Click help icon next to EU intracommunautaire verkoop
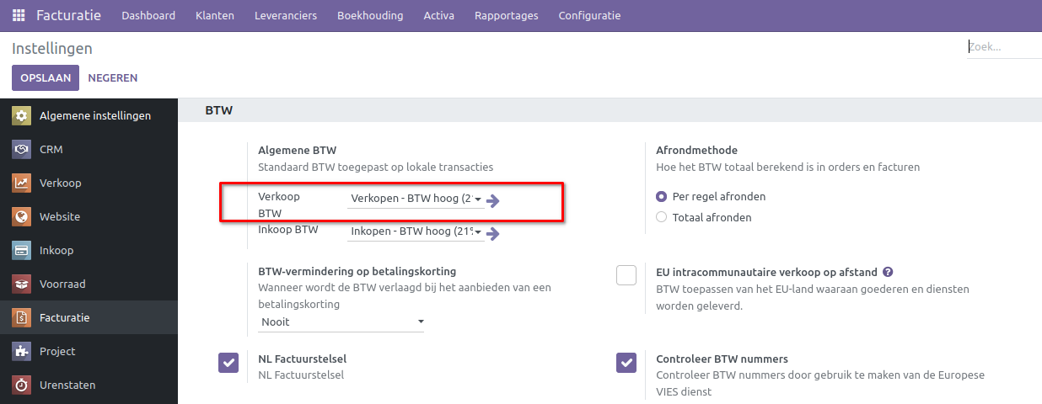This screenshot has height=404, width=1042. [888, 272]
